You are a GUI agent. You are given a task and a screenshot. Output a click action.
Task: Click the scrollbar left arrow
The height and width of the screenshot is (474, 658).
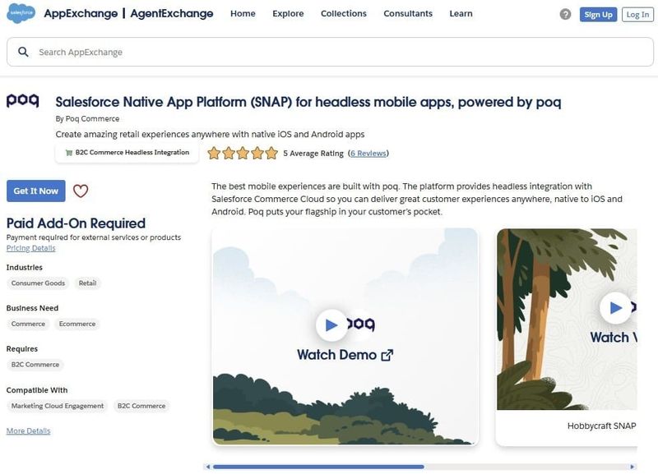pos(206,467)
